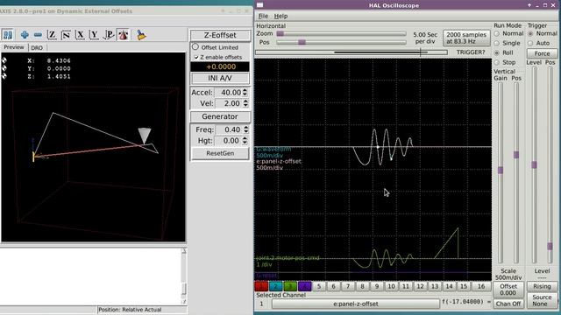Select Normal run mode
561x315 pixels.
[497, 33]
